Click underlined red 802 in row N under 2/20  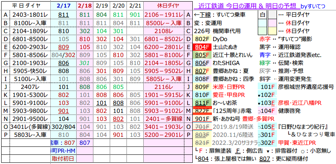119,119
